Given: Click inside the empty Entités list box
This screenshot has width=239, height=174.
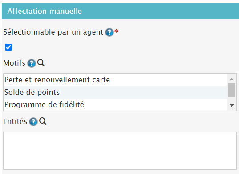Looking at the screenshot, I should coord(120,151).
